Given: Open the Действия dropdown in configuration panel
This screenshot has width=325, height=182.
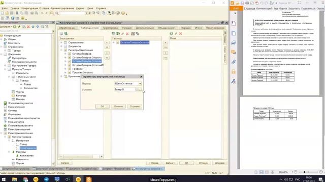Looking at the screenshot, I should pyautogui.click(x=6, y=27).
